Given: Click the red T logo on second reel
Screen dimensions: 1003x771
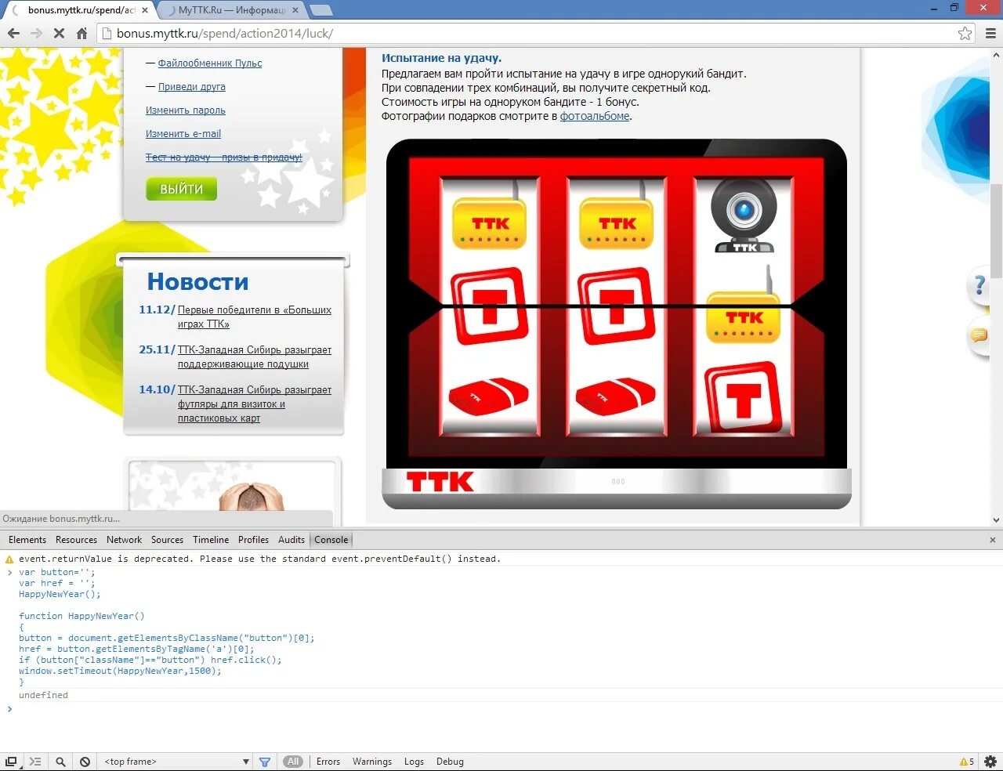Looking at the screenshot, I should 617,306.
